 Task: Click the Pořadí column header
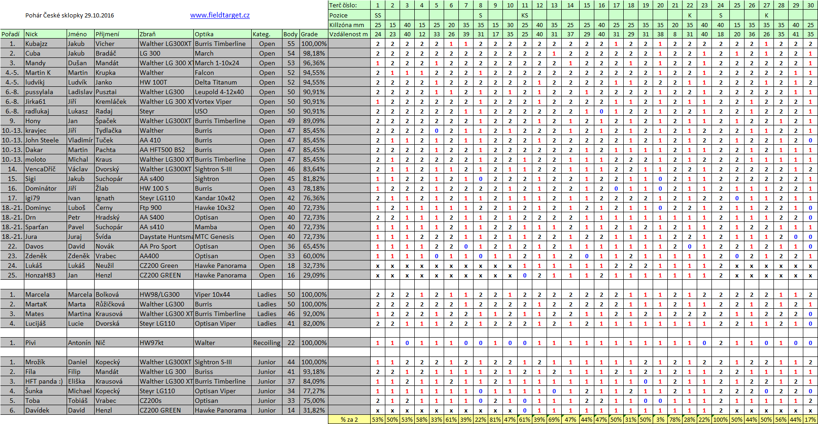tap(11, 34)
